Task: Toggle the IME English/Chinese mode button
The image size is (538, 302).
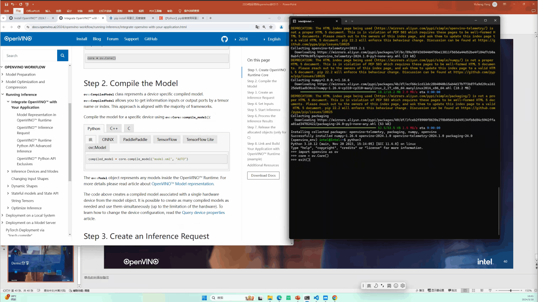Action: (x=369, y=286)
